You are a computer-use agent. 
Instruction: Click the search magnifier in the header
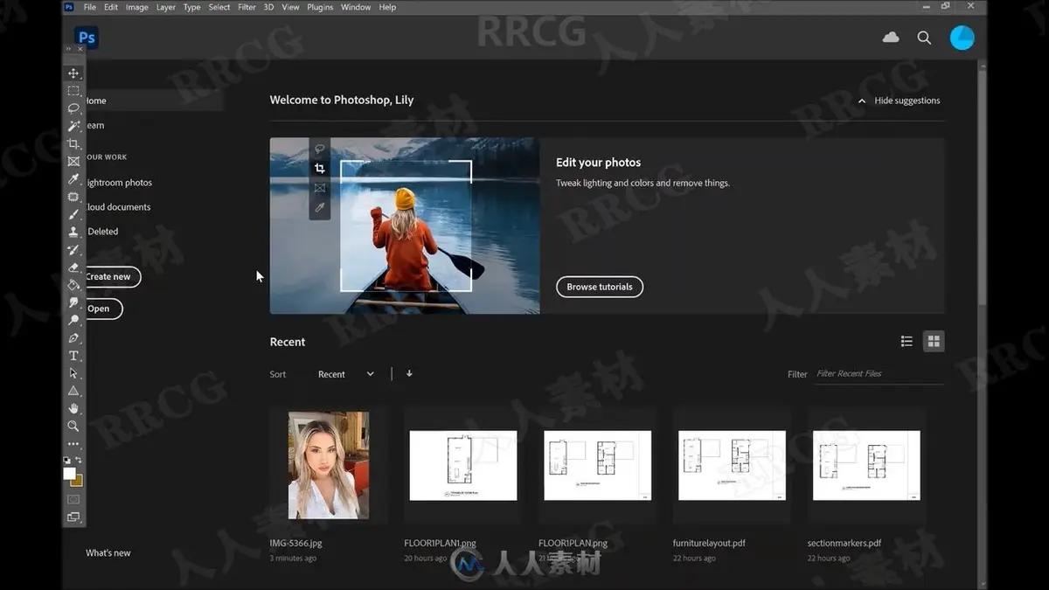[x=924, y=38]
